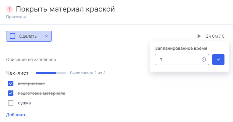
Task: Select the колористика checklist item text
Action: click(x=31, y=83)
